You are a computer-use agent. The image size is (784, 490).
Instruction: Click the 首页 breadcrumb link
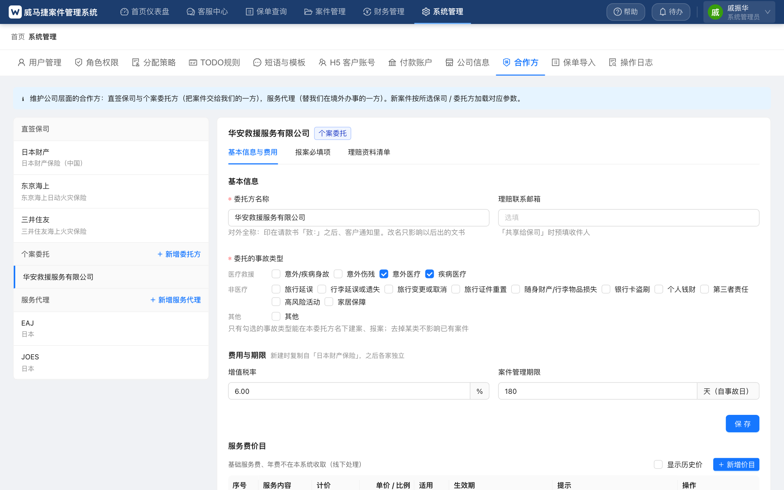18,37
